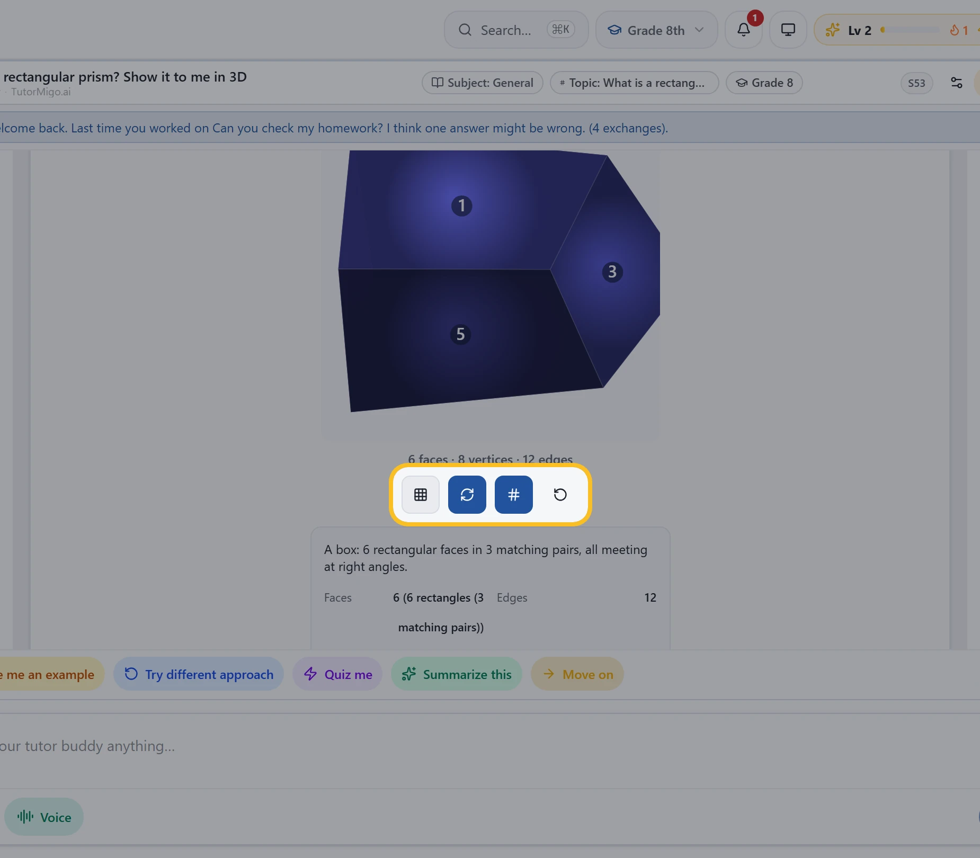Click the A box description text
980x858 pixels.
(x=486, y=558)
